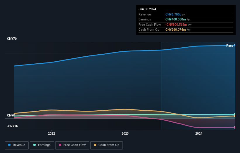Click the blue Revenue legend dot
The width and height of the screenshot is (240, 153).
click(9, 145)
